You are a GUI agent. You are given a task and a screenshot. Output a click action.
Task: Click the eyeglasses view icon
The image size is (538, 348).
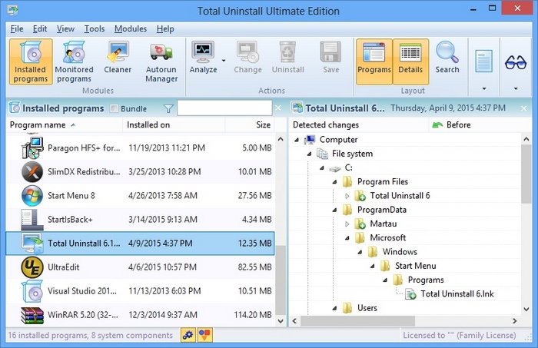coord(515,61)
